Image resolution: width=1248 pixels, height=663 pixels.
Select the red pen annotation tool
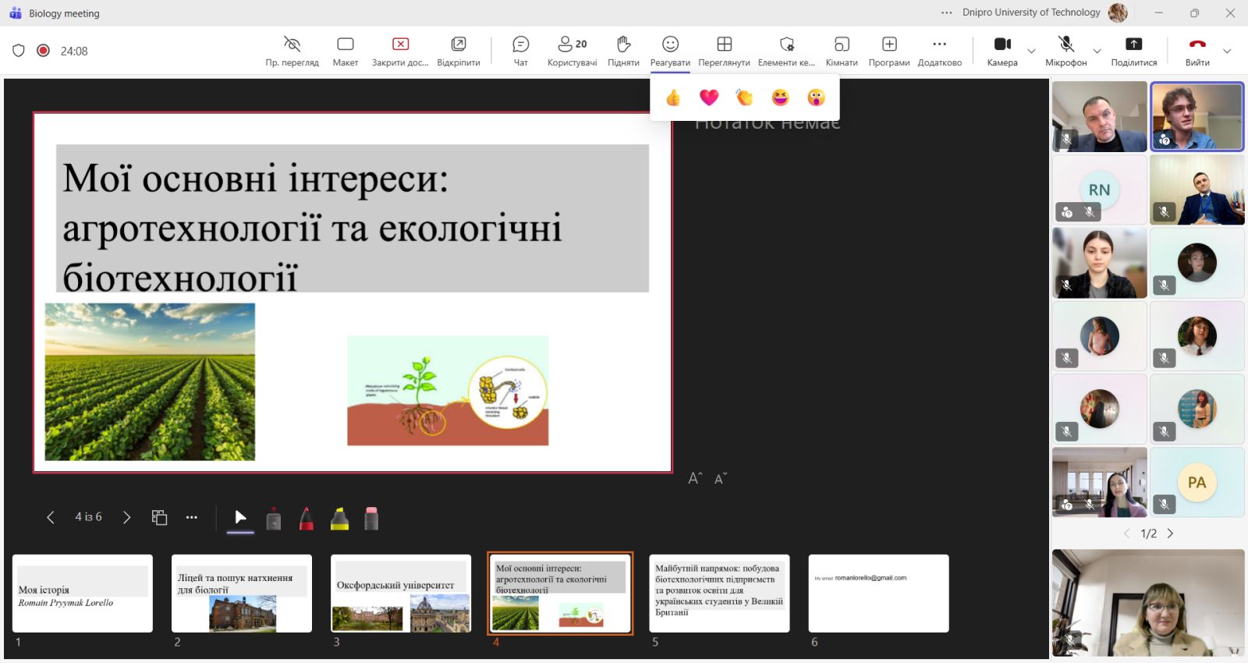coord(307,519)
